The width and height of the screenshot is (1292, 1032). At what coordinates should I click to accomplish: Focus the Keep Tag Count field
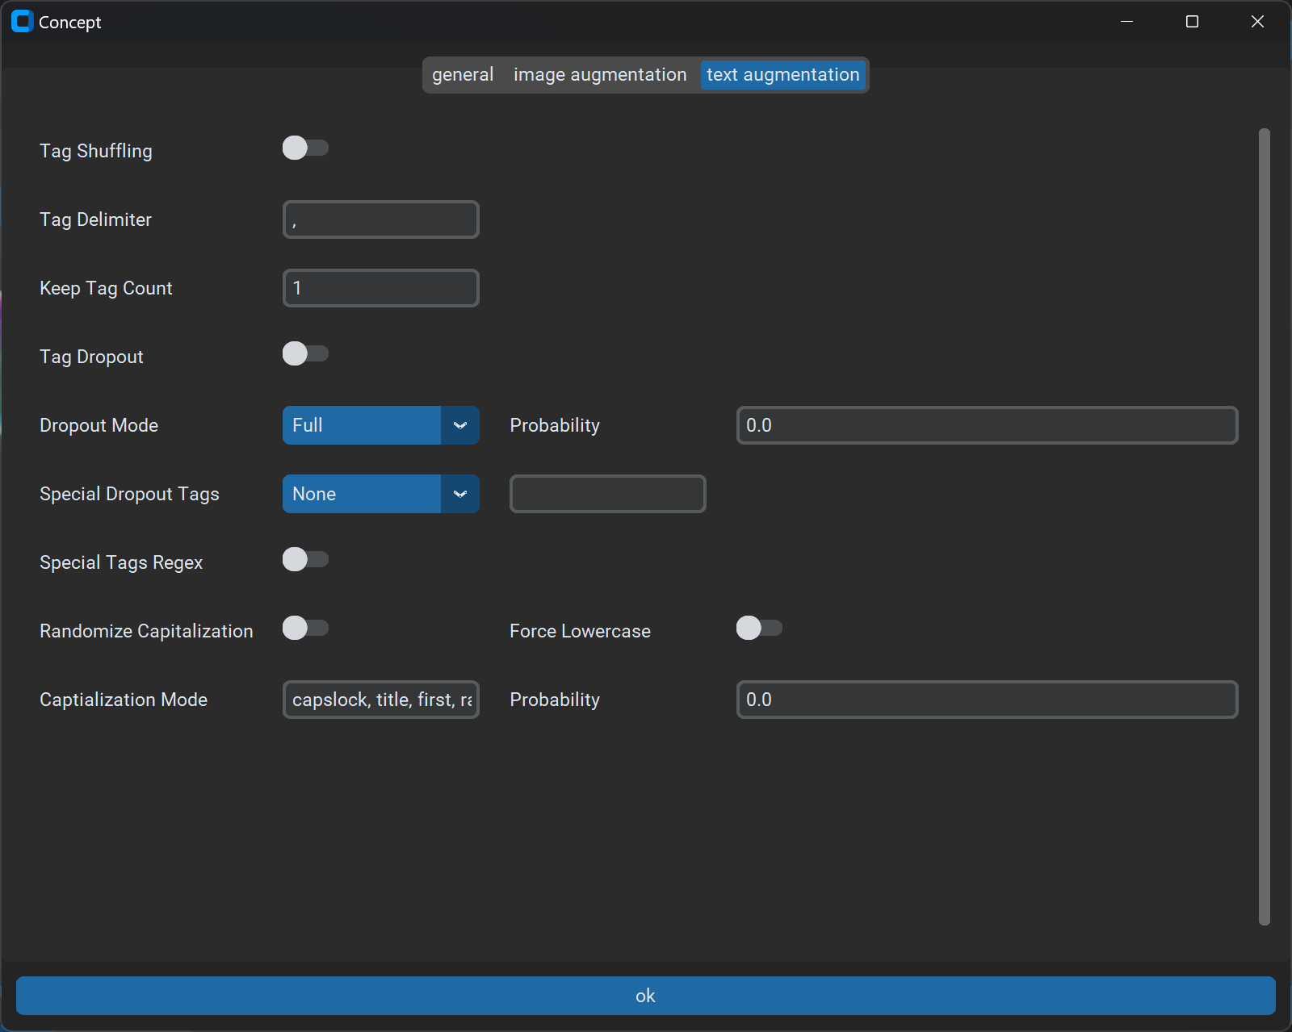point(381,288)
